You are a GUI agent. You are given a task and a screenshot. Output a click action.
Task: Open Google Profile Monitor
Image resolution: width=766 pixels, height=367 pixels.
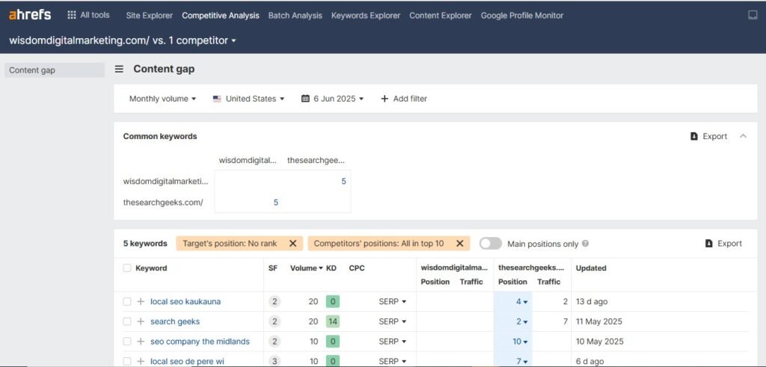tap(521, 15)
